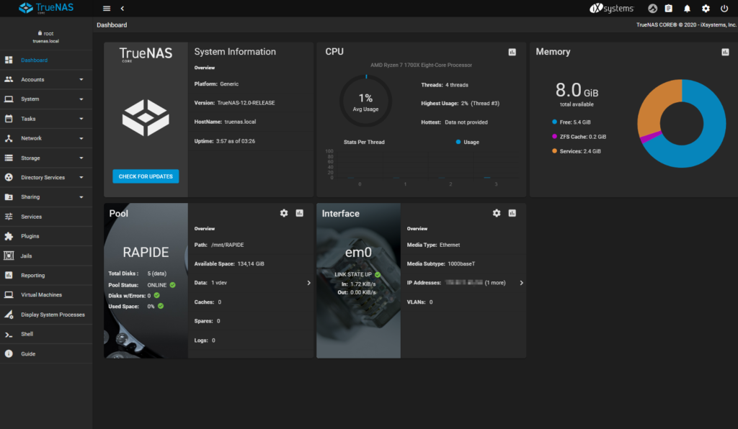738x429 pixels.
Task: Click the Shell prompt icon
Action: tap(9, 334)
